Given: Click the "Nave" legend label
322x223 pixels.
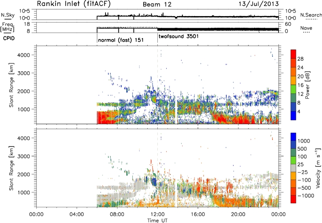Looking at the screenshot, I should tap(306, 28).
